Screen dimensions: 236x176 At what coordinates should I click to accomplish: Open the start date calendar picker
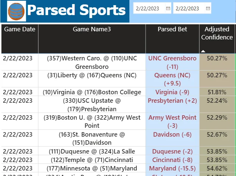(x=168, y=8)
